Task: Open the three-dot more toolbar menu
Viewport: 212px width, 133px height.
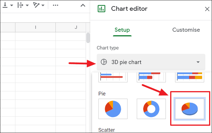Action: [55, 5]
